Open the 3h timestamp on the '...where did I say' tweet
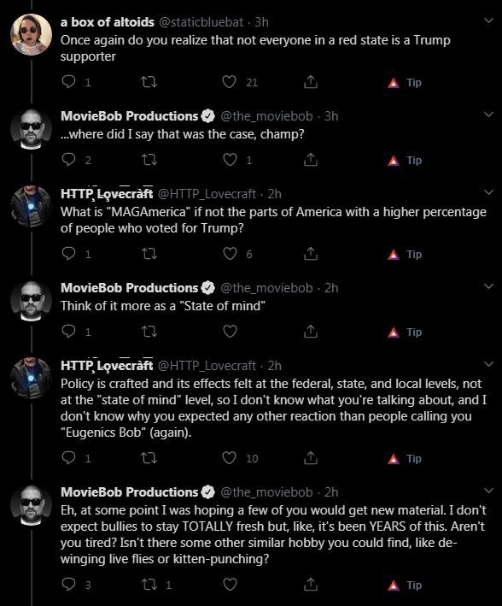The height and width of the screenshot is (606, 502). click(x=331, y=116)
